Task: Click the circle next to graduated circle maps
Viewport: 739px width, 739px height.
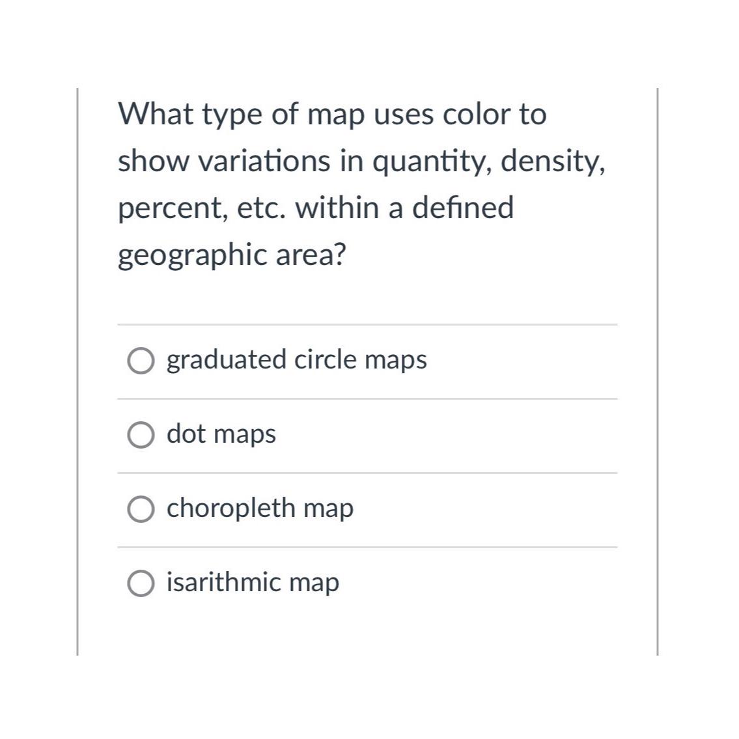Action: [x=142, y=359]
